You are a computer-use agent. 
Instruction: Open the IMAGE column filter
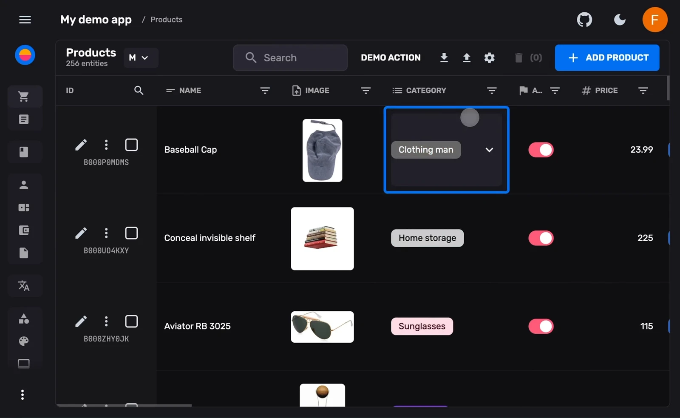[365, 90]
